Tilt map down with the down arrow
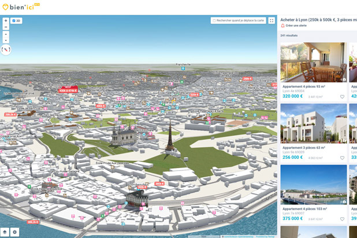The width and height of the screenshot is (357, 238). [6, 40]
